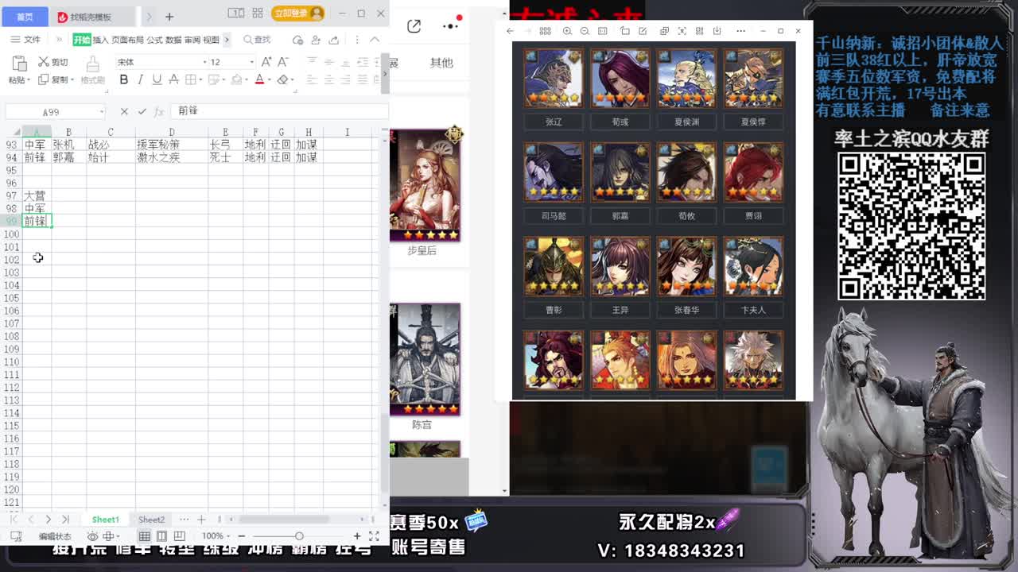Switch to the 公式 ribbon tab

click(x=154, y=40)
